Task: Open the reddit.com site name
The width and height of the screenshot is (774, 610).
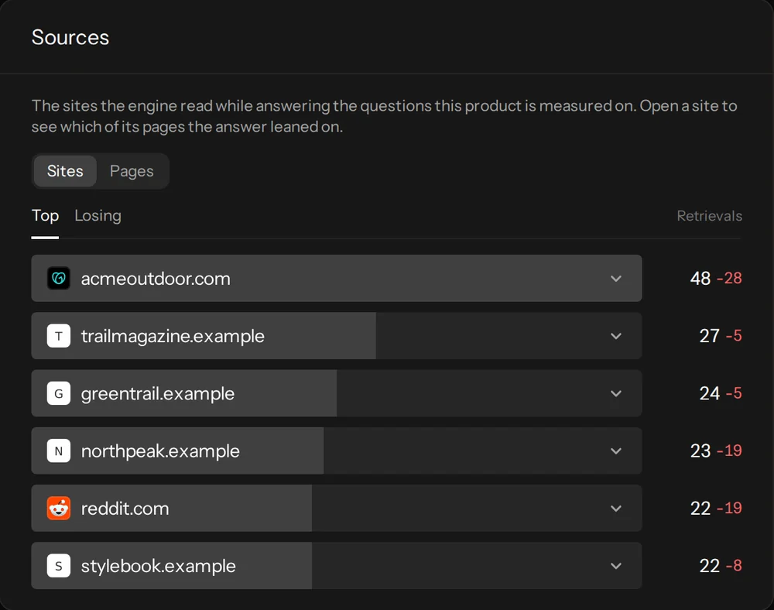Action: point(125,509)
